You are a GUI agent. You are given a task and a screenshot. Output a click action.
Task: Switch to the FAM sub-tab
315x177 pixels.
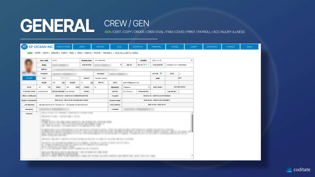coord(80,53)
